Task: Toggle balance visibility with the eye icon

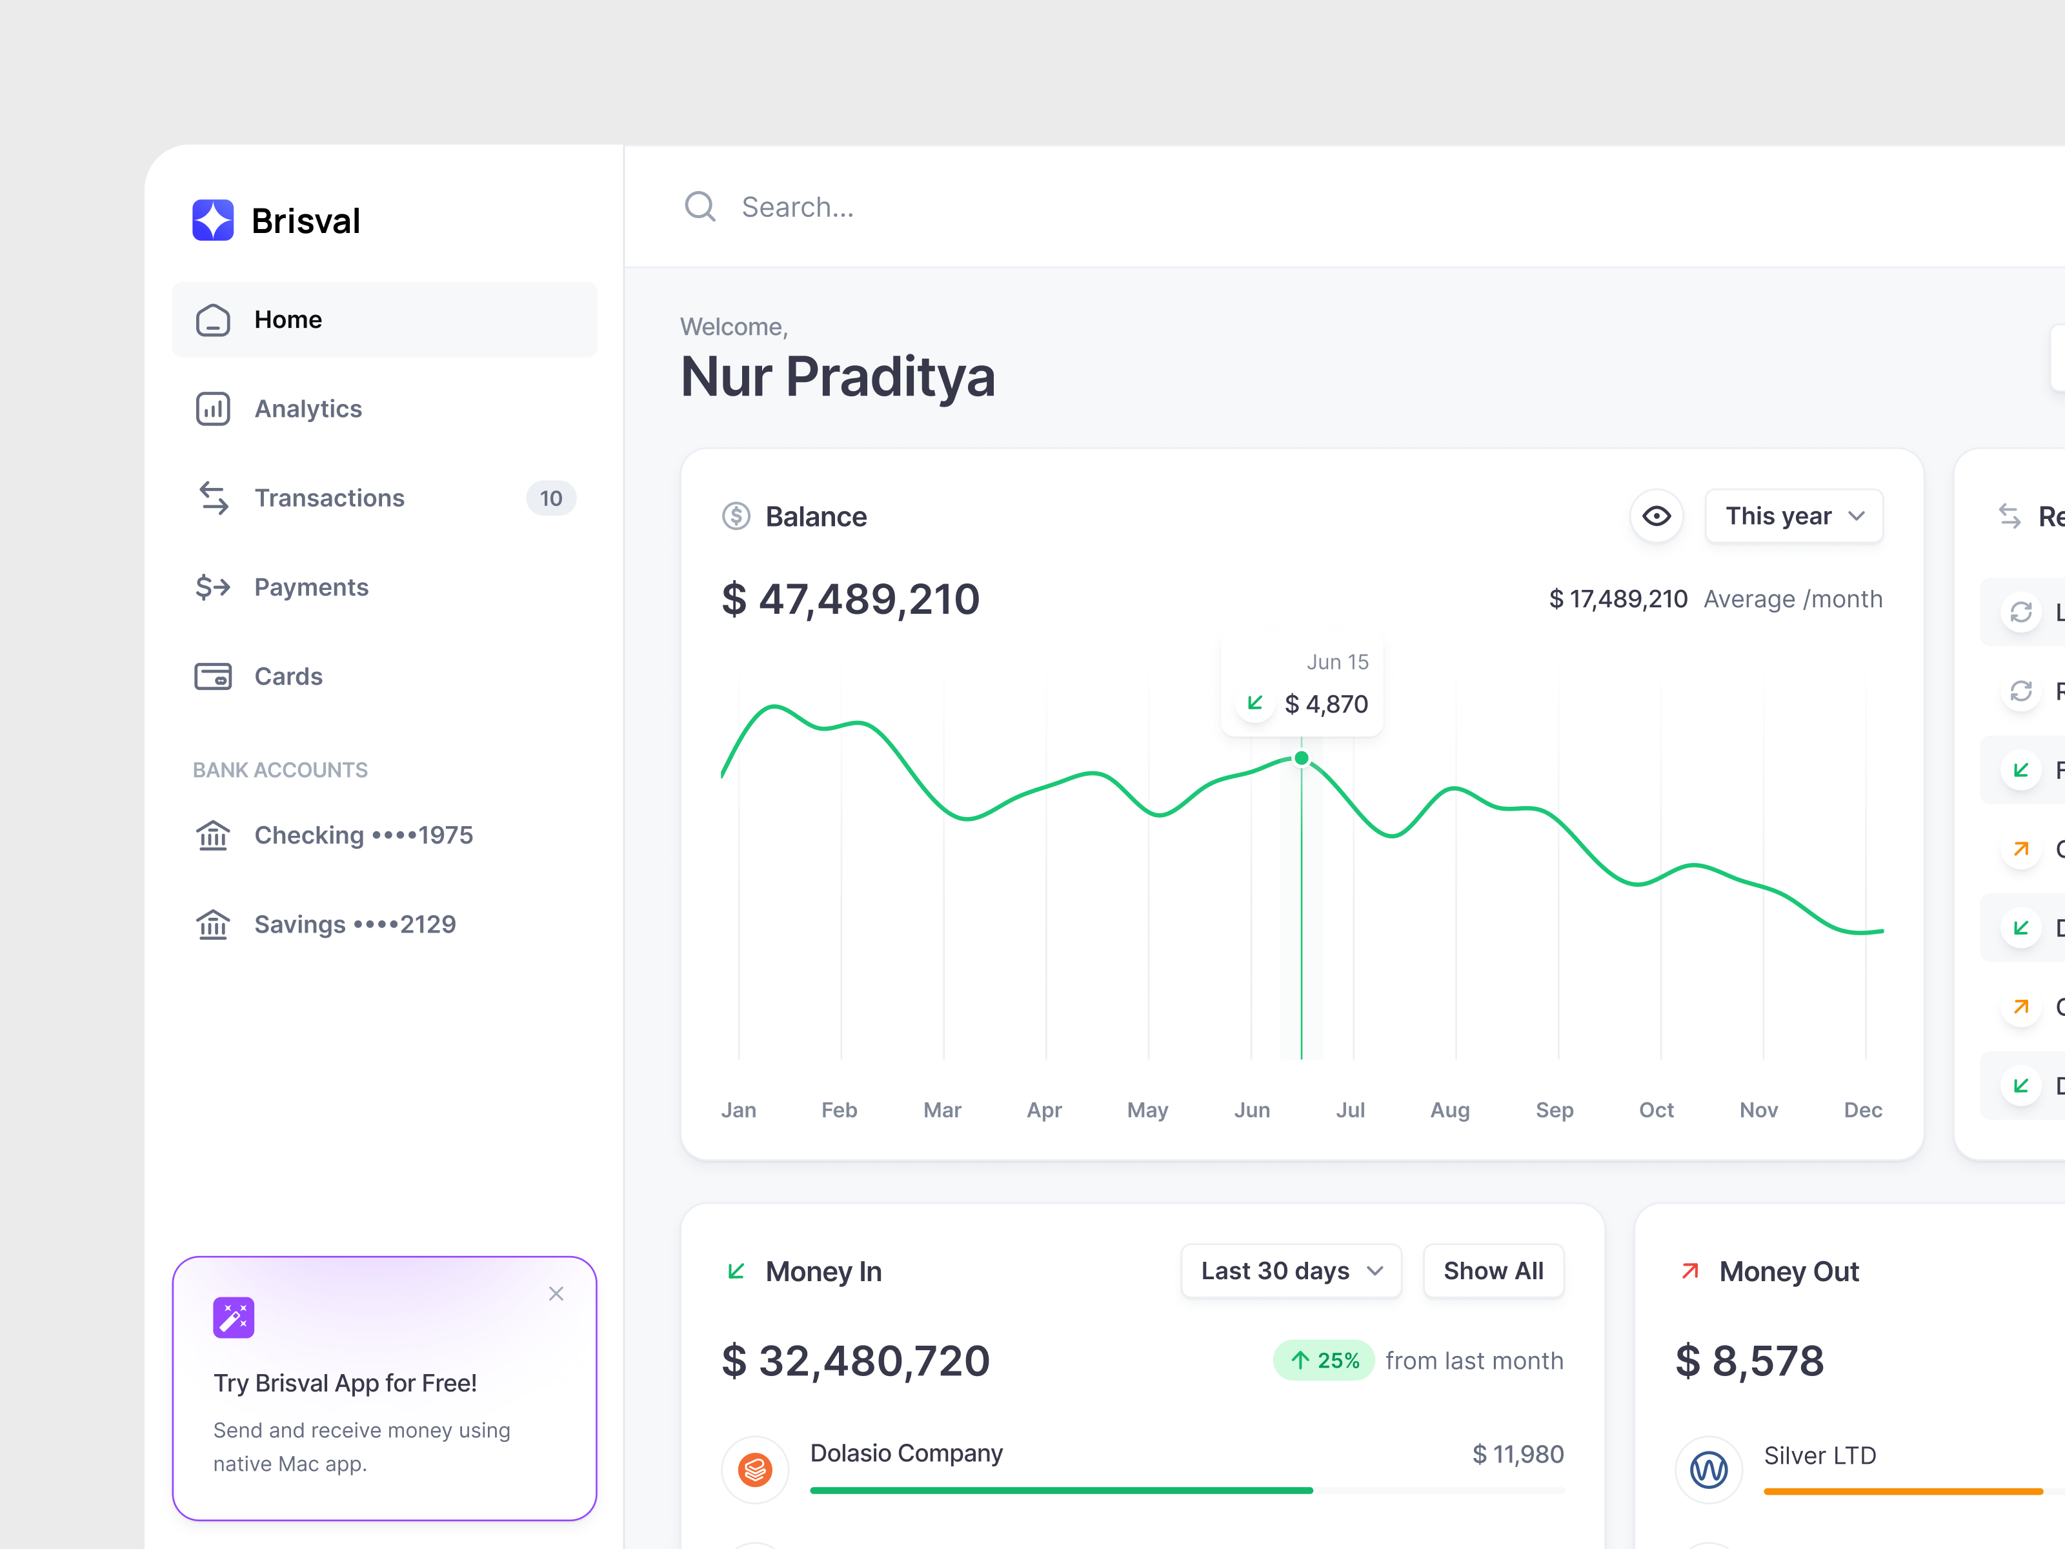Action: 1657,516
